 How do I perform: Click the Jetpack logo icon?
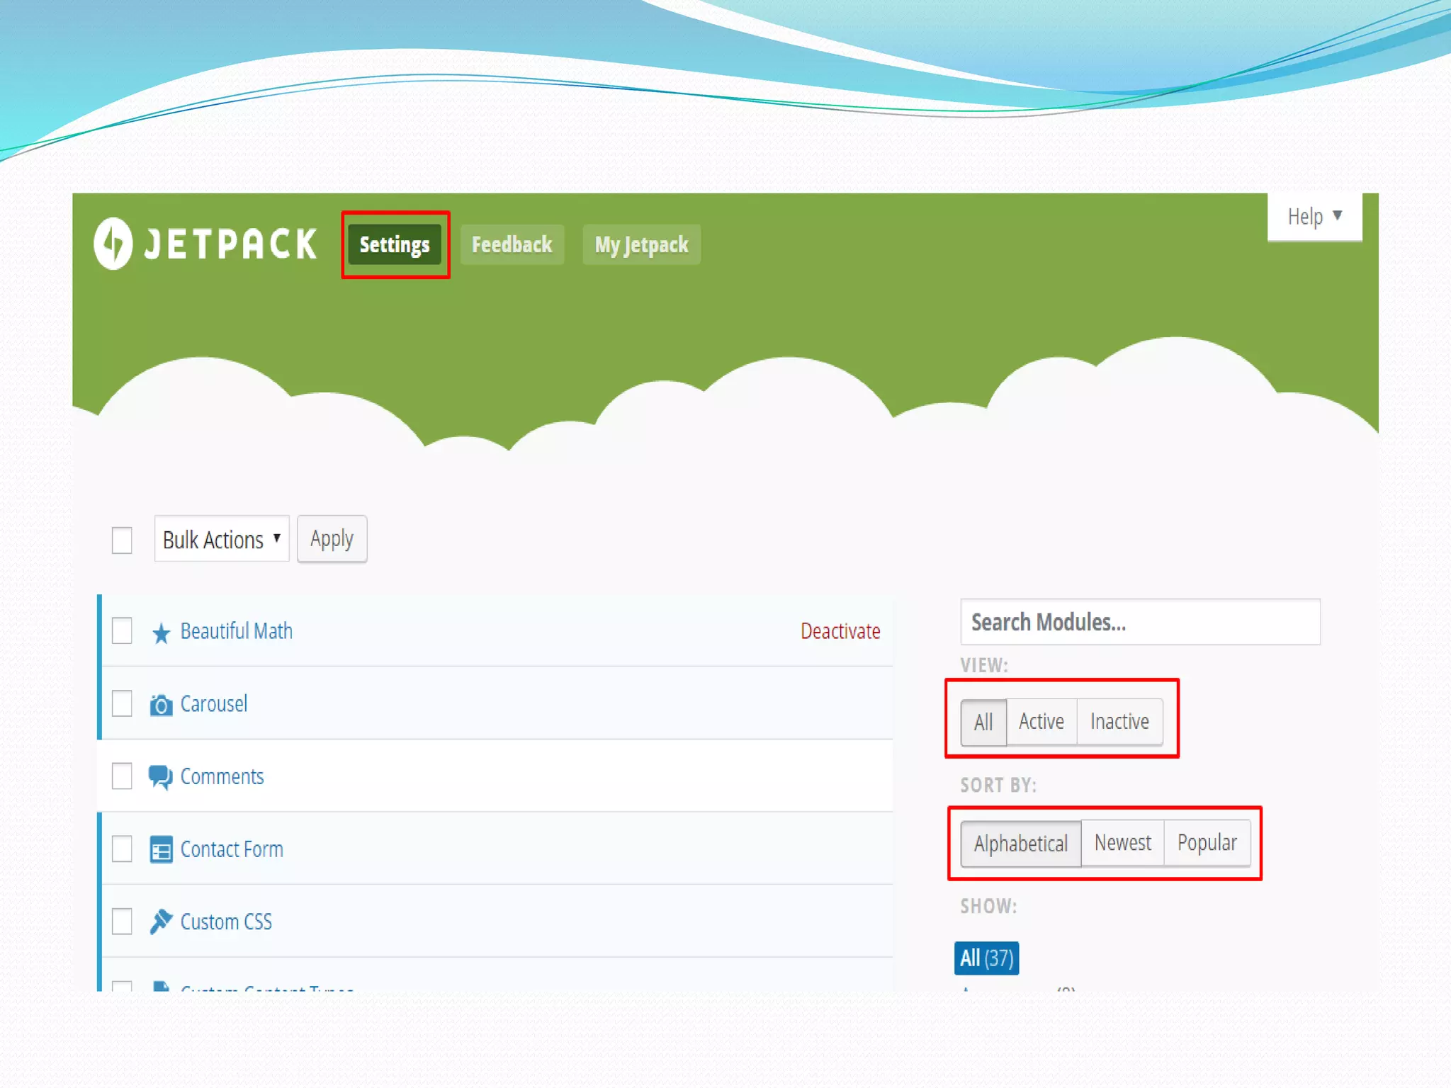click(x=113, y=244)
